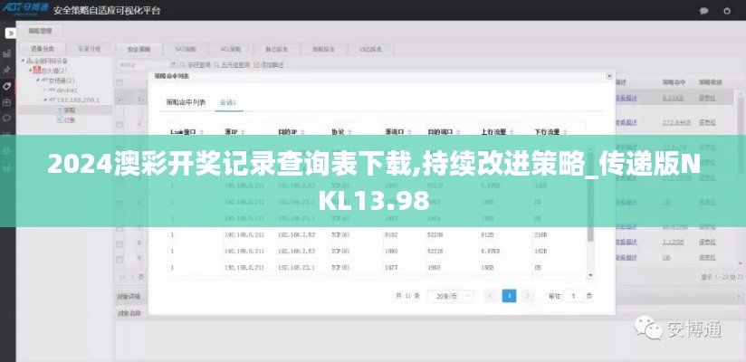
Task: Select the tag icon in left sidebar
Action: point(8,86)
